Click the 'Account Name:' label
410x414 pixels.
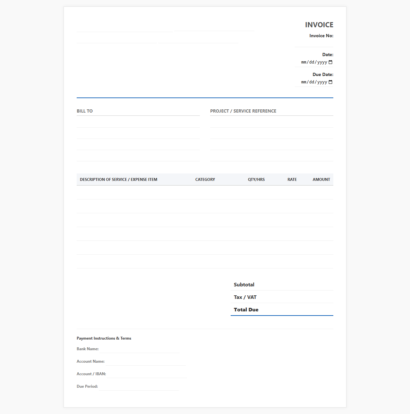click(x=90, y=361)
